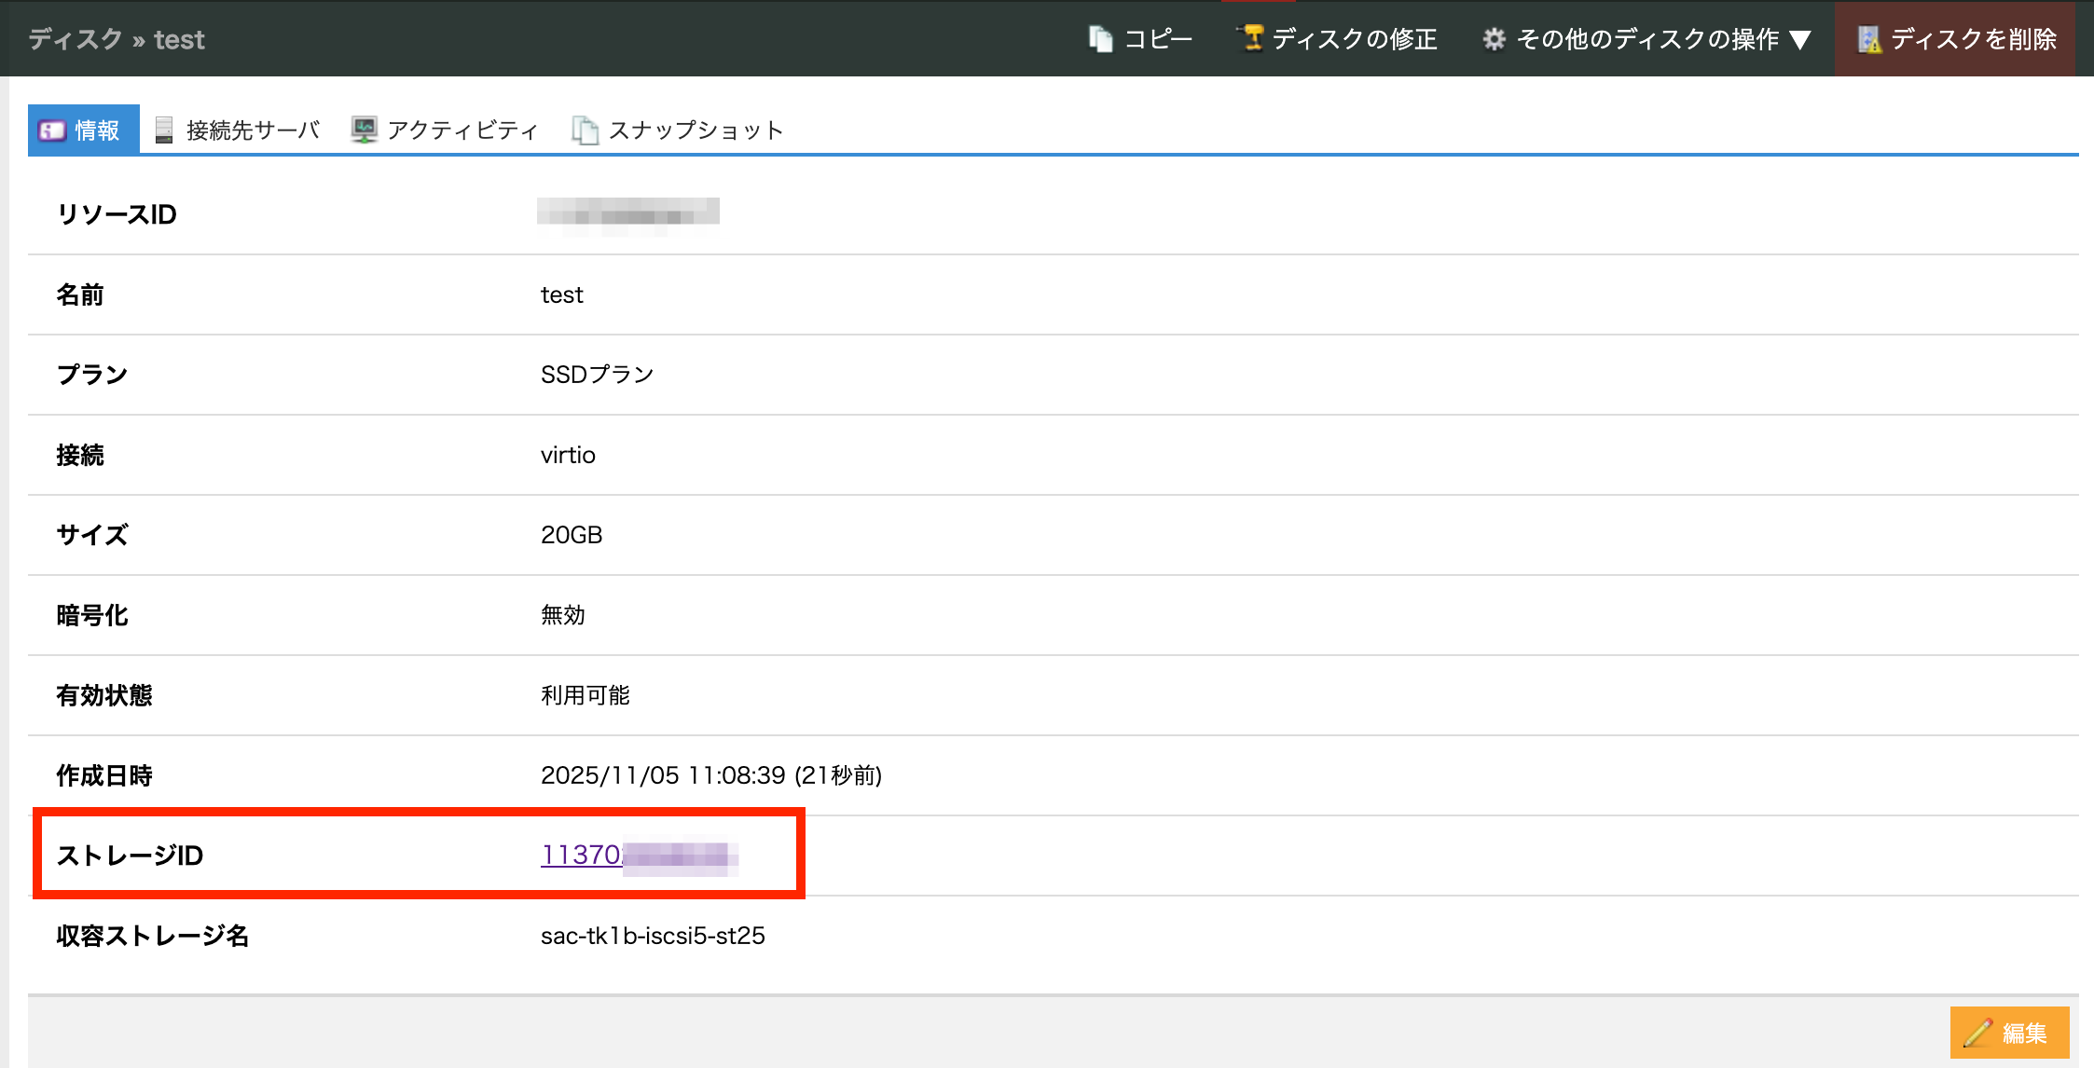This screenshot has height=1068, width=2094.
Task: Select the アクティビティ tab label
Action: click(x=462, y=130)
